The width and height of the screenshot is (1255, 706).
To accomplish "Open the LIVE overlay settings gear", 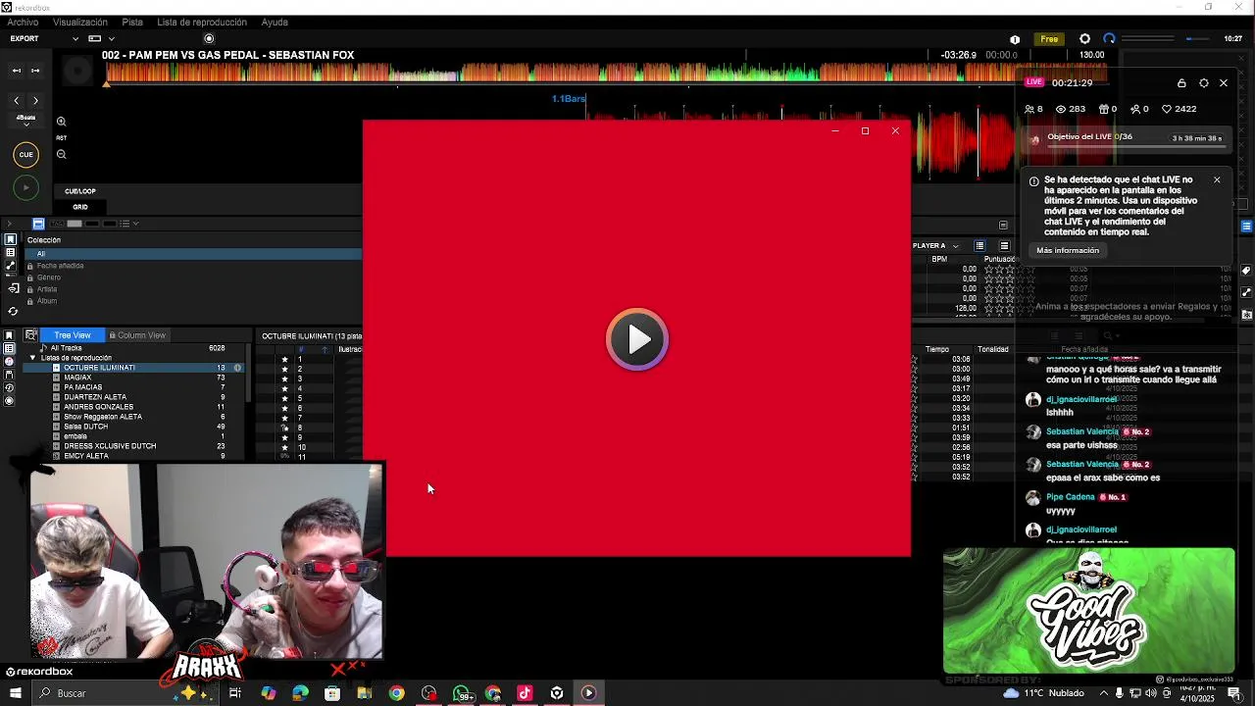I will coord(1204,83).
